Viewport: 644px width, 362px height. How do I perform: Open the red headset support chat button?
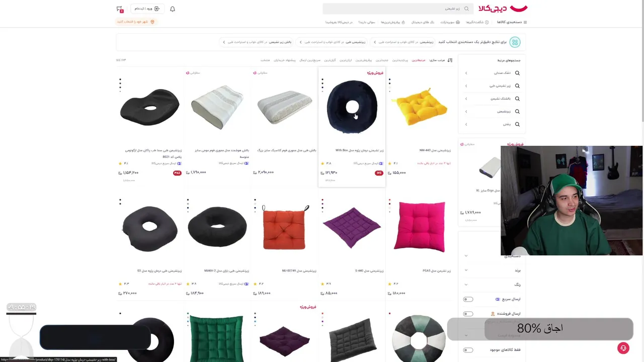pos(623,348)
